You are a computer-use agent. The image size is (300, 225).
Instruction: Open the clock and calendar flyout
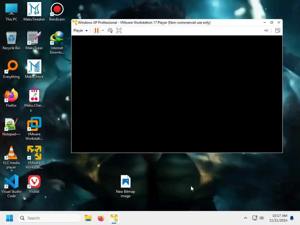point(278,218)
